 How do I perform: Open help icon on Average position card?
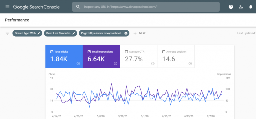pos(190,63)
